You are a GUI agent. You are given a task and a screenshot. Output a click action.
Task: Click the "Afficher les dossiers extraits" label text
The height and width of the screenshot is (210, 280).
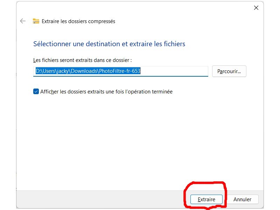106,92
